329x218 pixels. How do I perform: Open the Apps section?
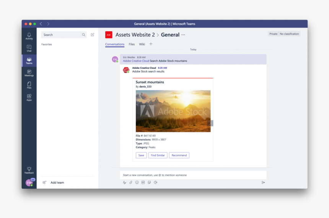click(x=29, y=98)
